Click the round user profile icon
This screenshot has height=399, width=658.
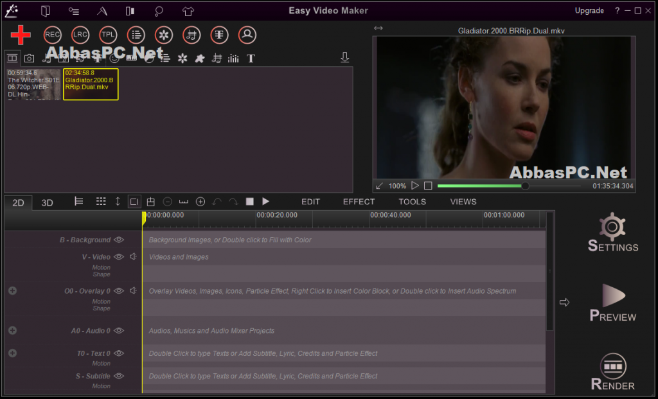pyautogui.click(x=247, y=35)
